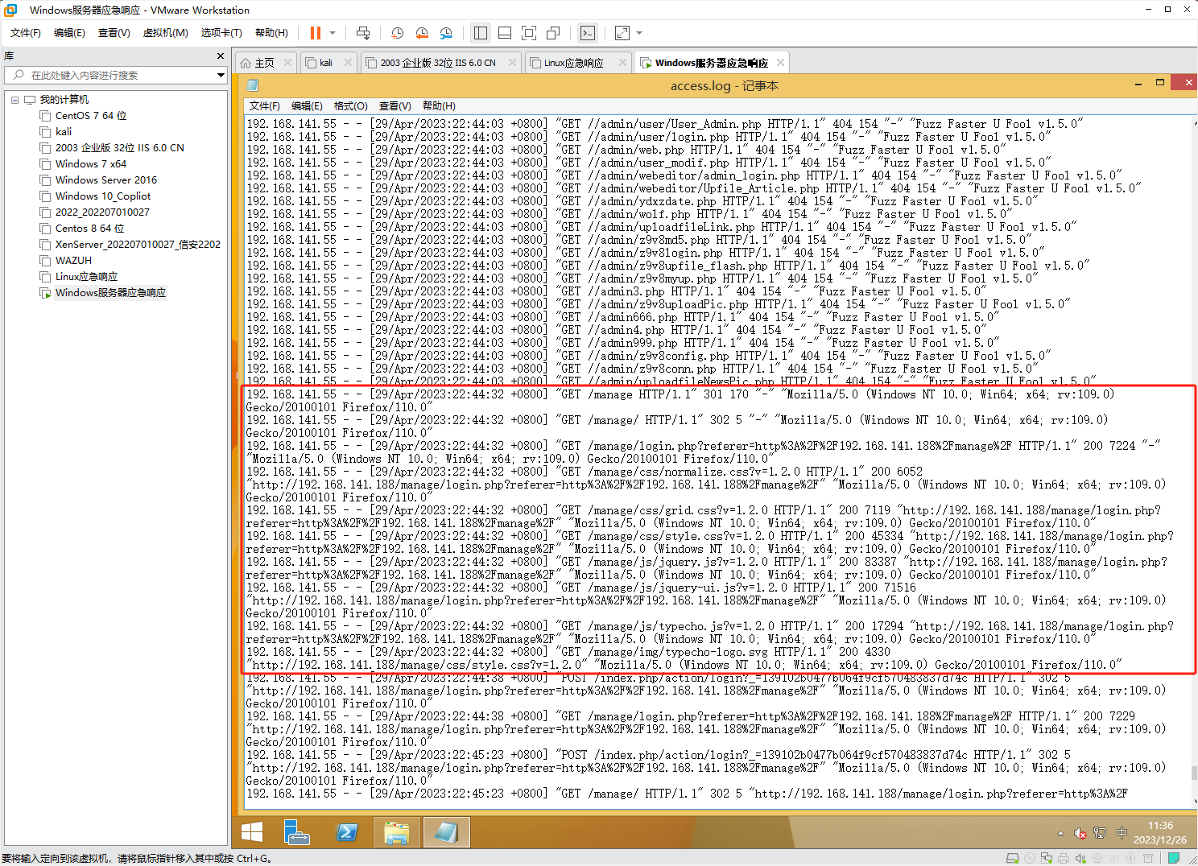Toggle the console view button
Viewport: 1198px width, 866px height.
tap(588, 33)
